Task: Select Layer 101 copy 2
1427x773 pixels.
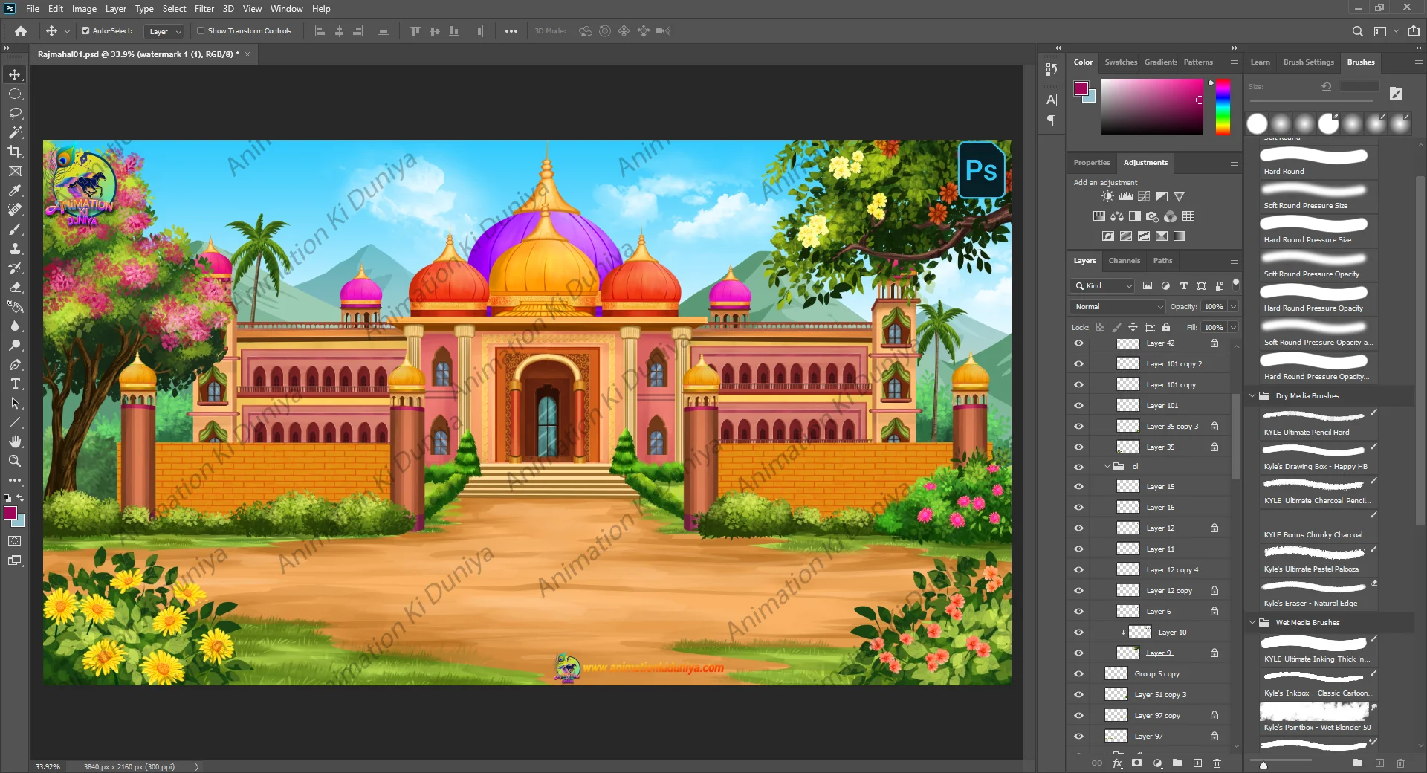Action: (1174, 364)
